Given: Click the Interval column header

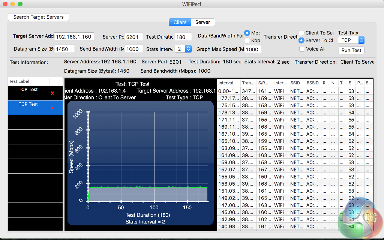Looking at the screenshot, I should click(229, 83).
